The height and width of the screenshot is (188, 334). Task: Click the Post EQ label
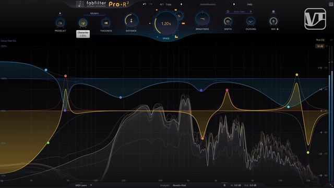(320, 40)
